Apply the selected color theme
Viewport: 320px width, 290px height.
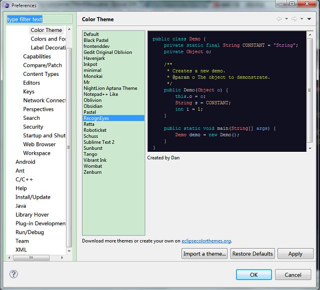295,254
